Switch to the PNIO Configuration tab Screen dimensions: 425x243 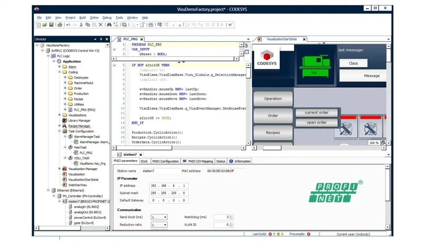(x=165, y=161)
